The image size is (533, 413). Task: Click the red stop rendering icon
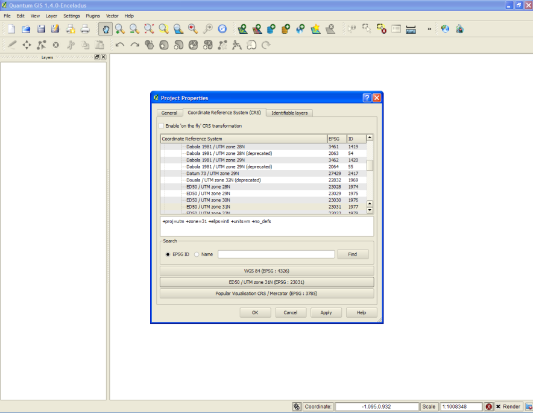point(489,406)
